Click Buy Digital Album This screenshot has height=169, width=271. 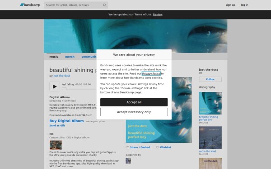66,121
